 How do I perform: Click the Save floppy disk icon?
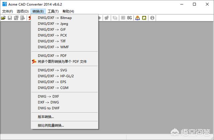pyautogui.click(x=10, y=18)
